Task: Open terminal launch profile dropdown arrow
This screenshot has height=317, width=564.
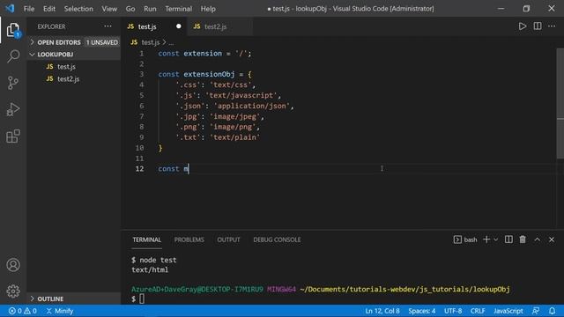Action: pyautogui.click(x=495, y=240)
